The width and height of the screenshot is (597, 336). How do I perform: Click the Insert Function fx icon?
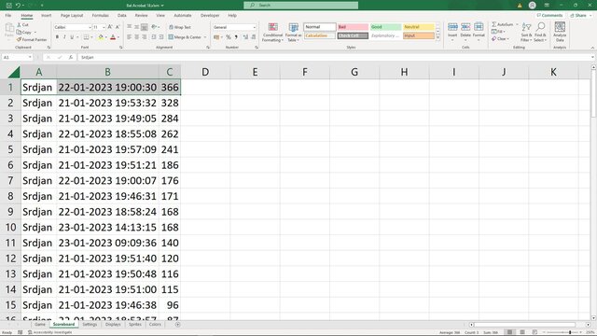[x=71, y=57]
